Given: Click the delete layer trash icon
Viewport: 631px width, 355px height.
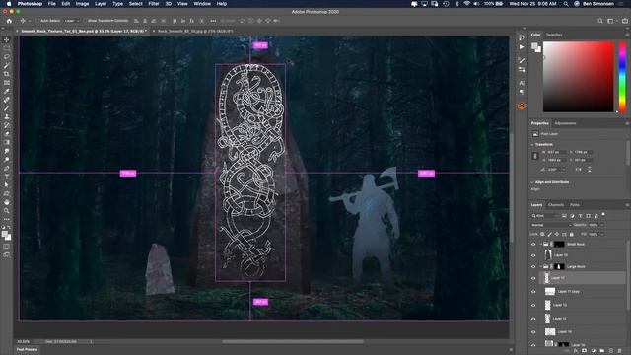Looking at the screenshot, I should click(x=620, y=351).
